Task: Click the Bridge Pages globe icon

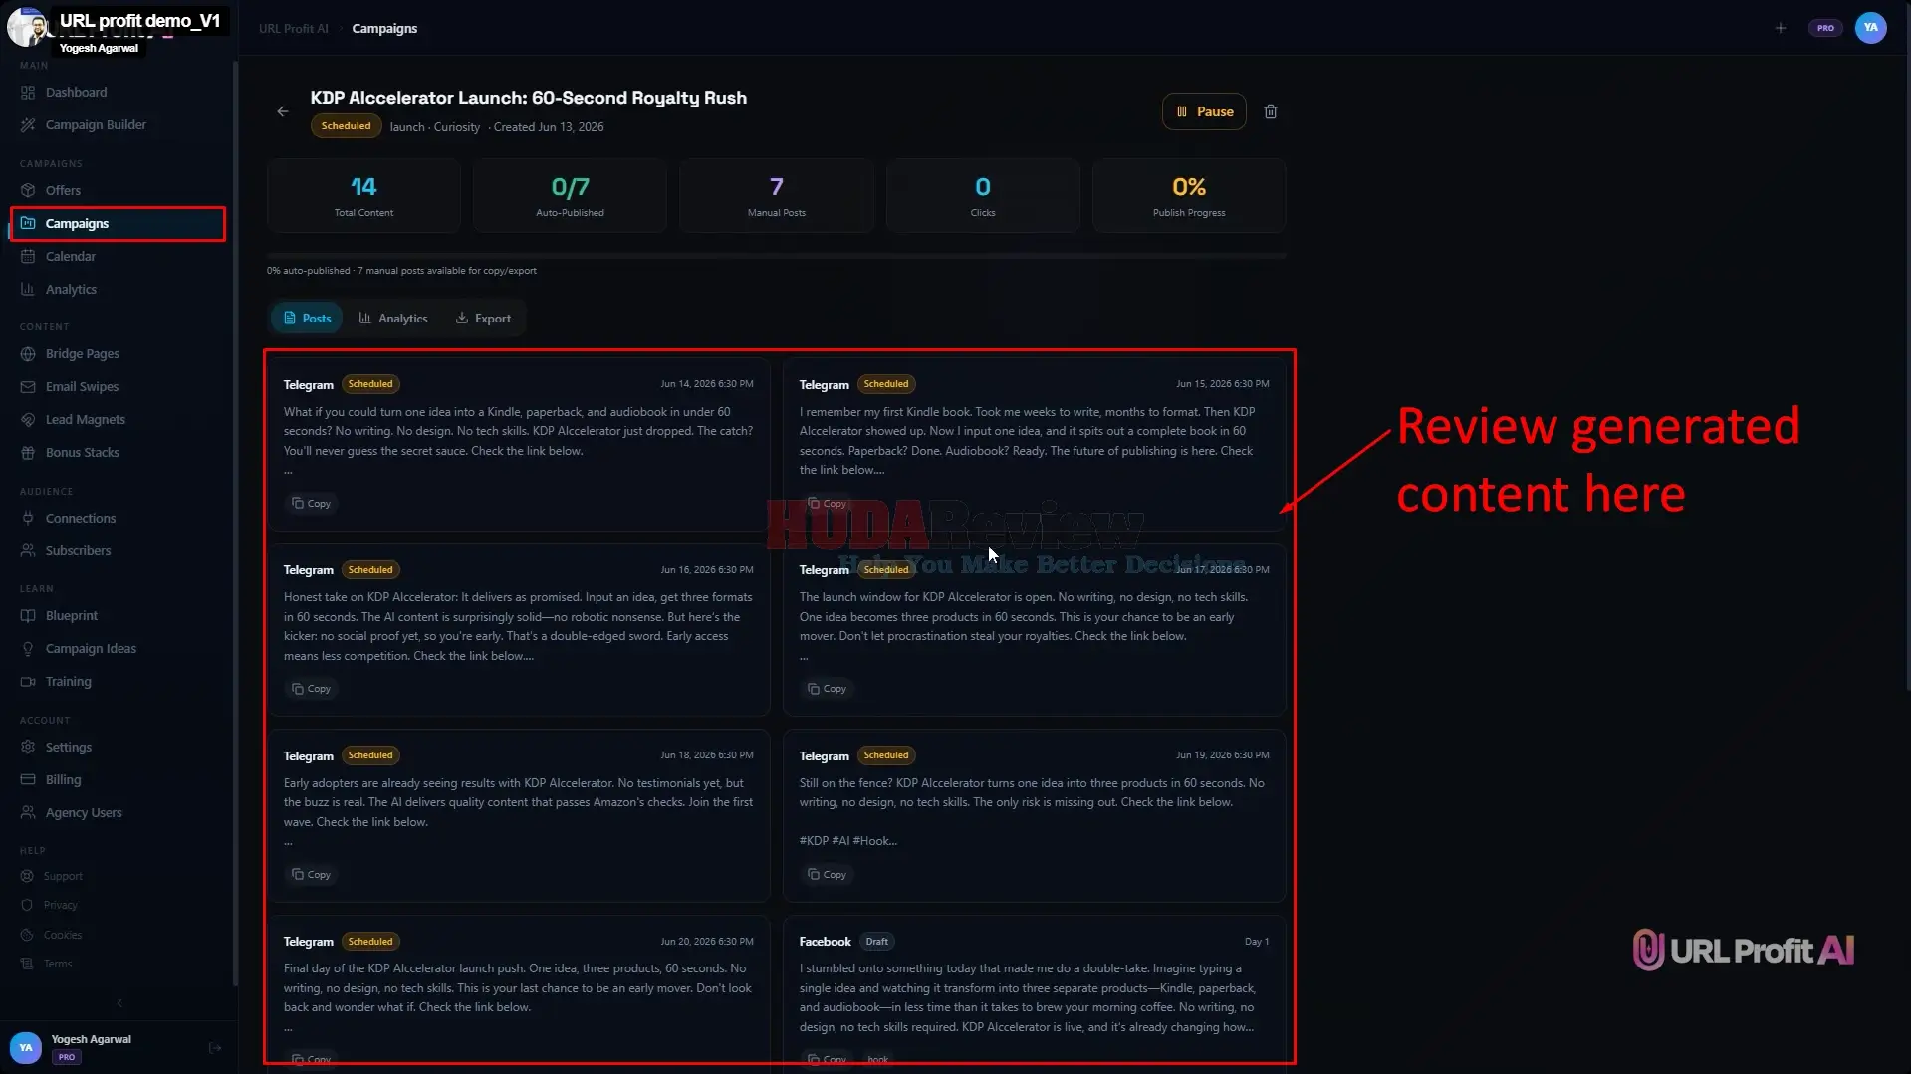Action: pyautogui.click(x=28, y=353)
